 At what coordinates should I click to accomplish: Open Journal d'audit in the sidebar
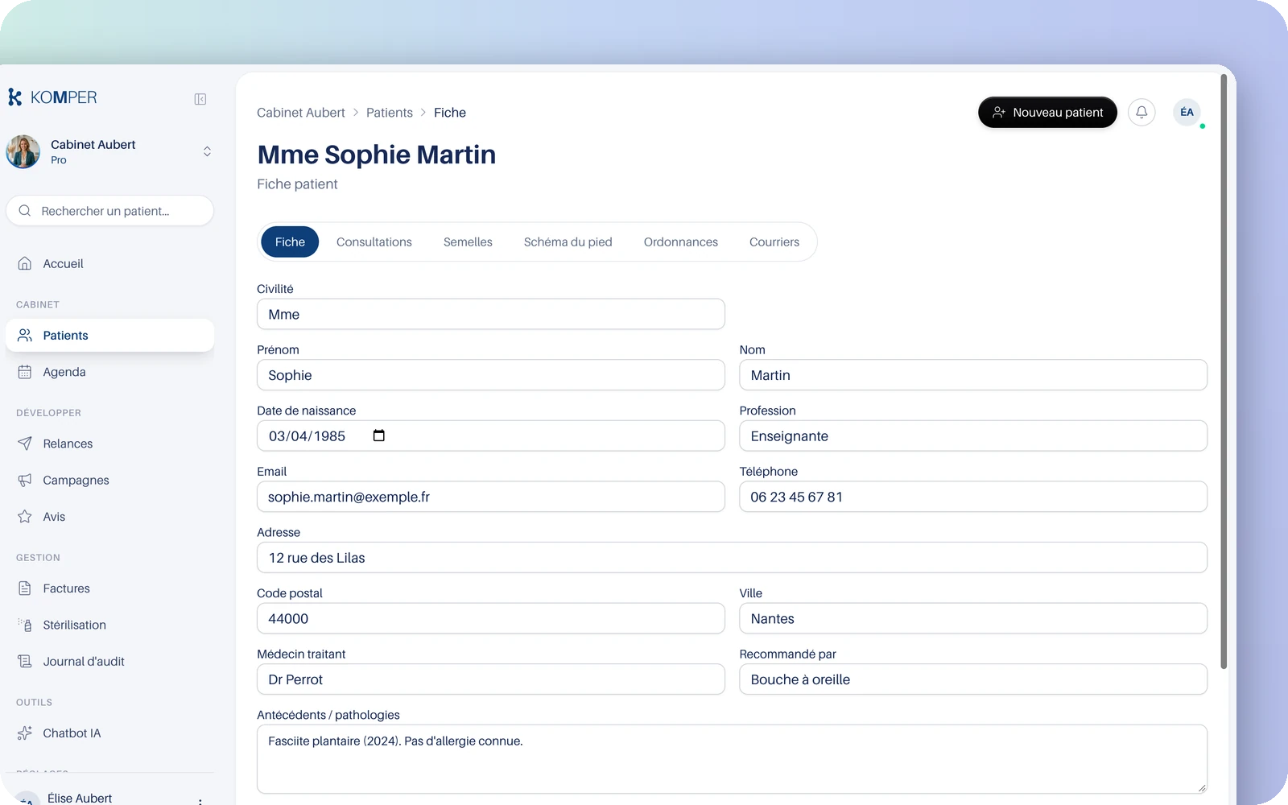tap(109, 662)
